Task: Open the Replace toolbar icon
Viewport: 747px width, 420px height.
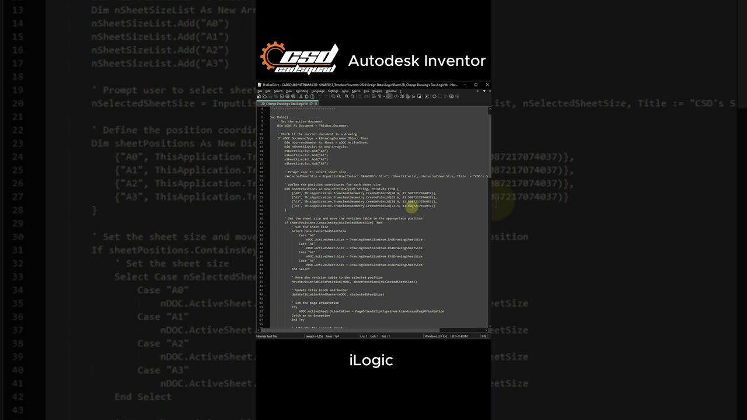Action: pos(339,96)
